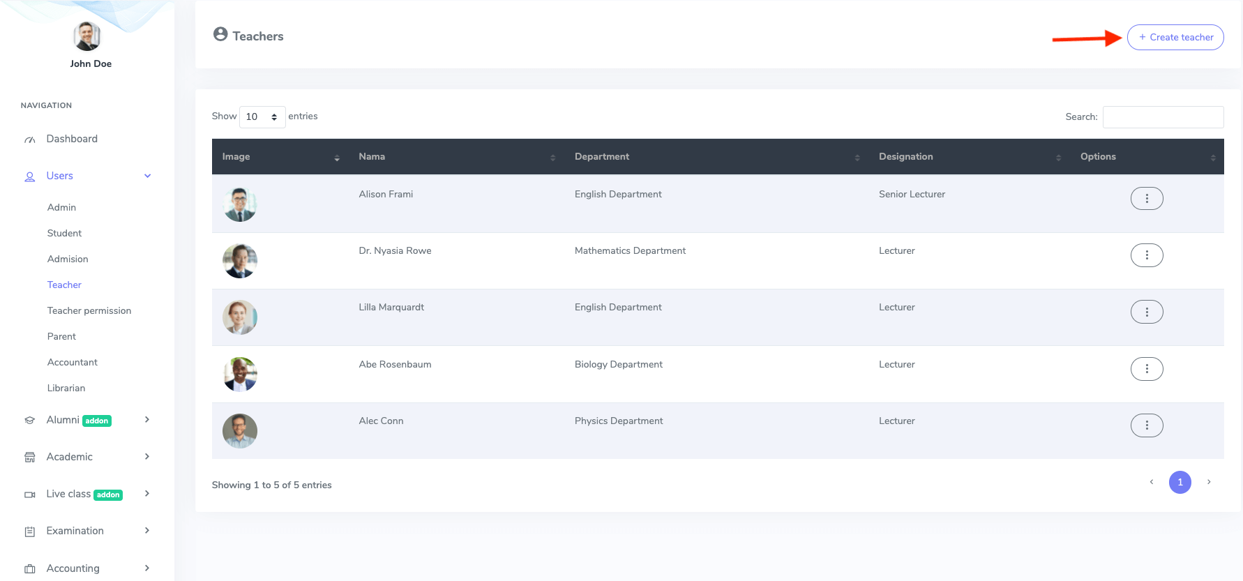Open options menu for Alec Conn
The width and height of the screenshot is (1243, 581).
coord(1146,425)
